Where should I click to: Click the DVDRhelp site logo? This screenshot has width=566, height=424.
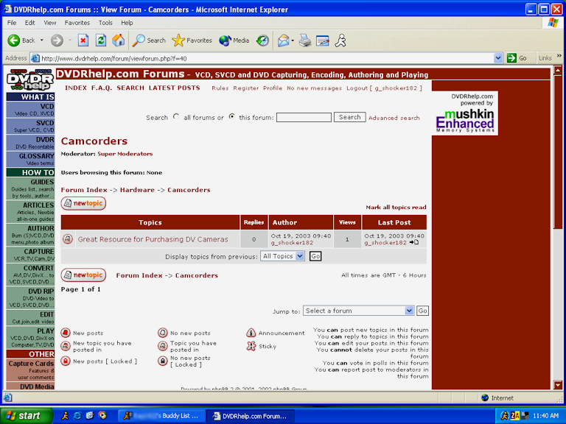click(x=30, y=79)
